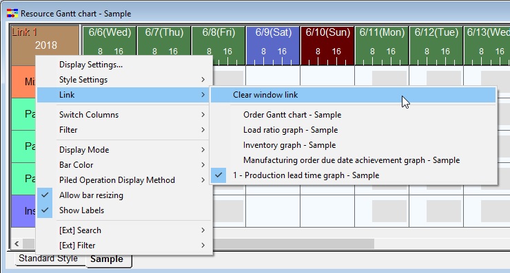Link to Manufacturing order due date achievement graph
Viewport: 510px width, 273px height.
click(354, 160)
